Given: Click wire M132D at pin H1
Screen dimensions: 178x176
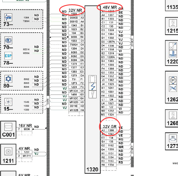Looking at the screenshot, I should 74,102.
